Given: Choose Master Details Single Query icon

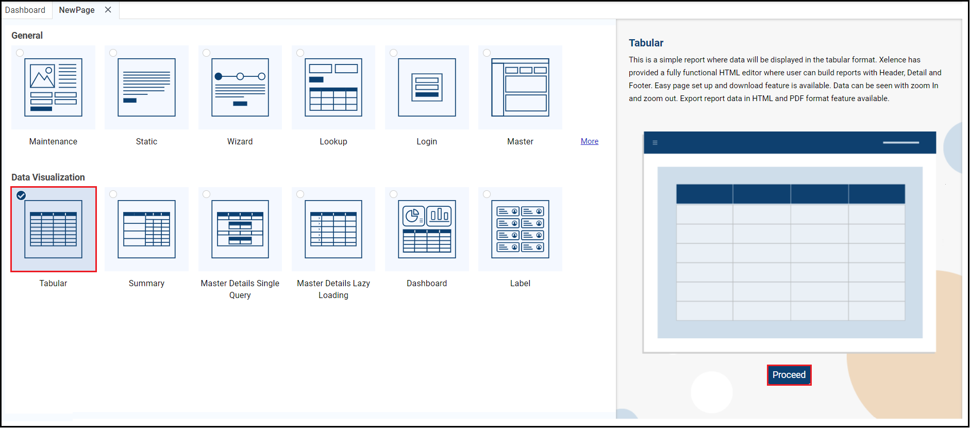Looking at the screenshot, I should pyautogui.click(x=240, y=229).
